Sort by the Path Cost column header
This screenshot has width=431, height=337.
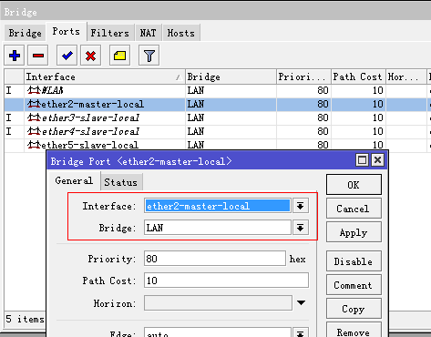point(358,77)
